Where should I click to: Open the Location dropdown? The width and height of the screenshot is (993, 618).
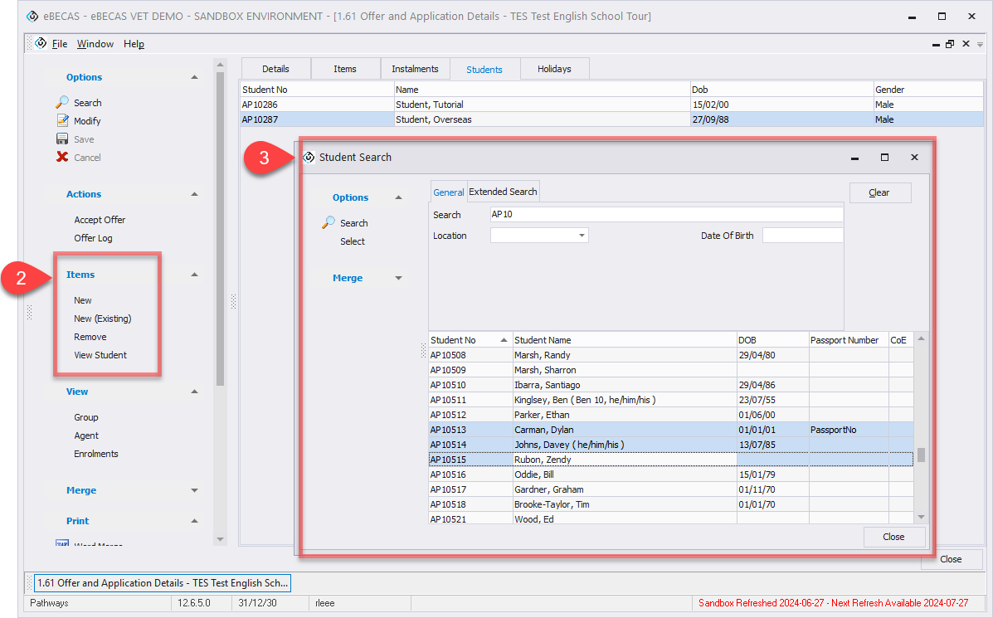[582, 236]
